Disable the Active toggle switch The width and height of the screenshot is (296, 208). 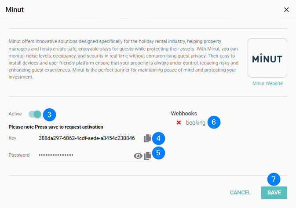tap(35, 115)
